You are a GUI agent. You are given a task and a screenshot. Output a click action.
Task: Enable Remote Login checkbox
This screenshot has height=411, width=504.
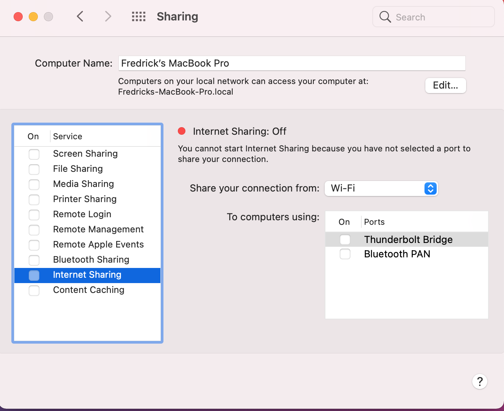[x=34, y=215]
